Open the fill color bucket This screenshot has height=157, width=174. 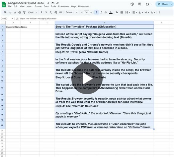coord(117,12)
